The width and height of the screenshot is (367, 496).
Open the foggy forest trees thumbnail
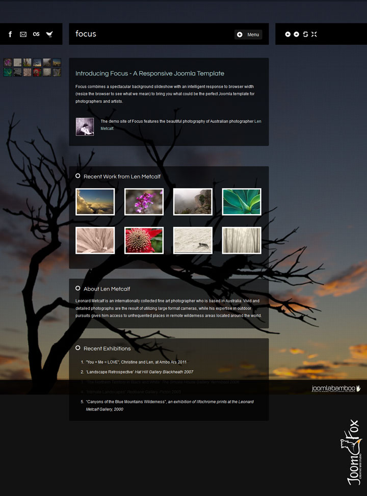pyautogui.click(x=242, y=241)
